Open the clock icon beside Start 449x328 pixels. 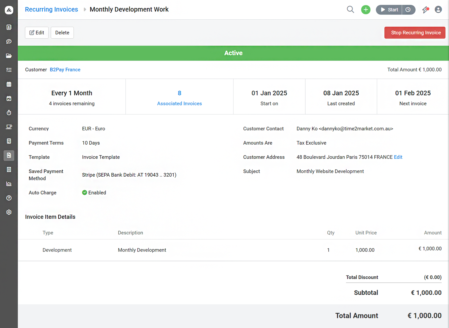408,10
